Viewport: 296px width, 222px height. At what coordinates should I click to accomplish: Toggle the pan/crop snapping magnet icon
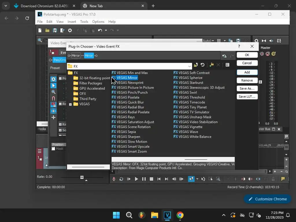pos(53,98)
